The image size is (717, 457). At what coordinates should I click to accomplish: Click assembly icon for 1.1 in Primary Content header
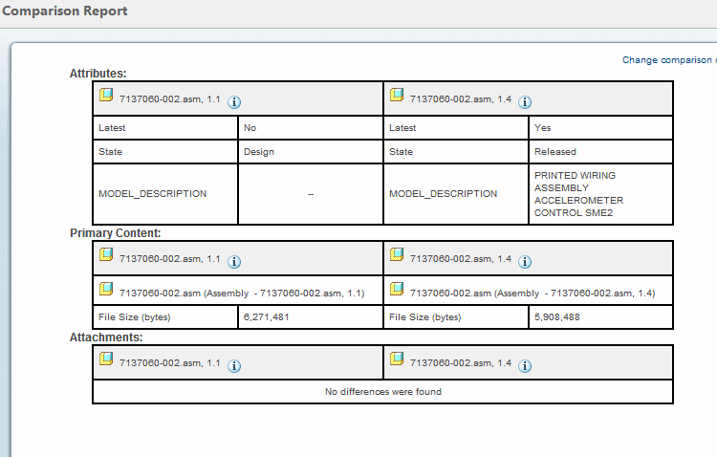point(106,254)
